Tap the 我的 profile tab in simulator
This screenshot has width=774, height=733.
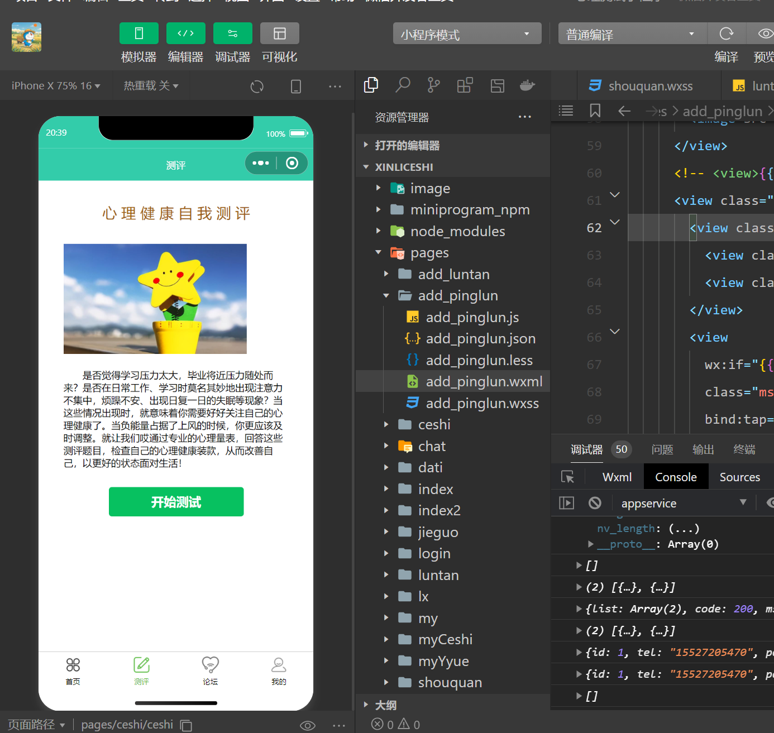(x=279, y=671)
